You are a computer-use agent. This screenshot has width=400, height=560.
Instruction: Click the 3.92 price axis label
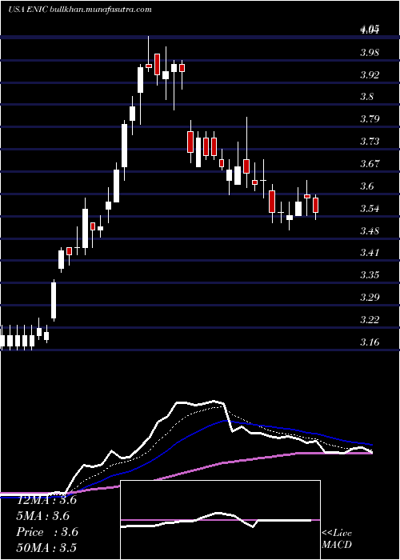(370, 75)
